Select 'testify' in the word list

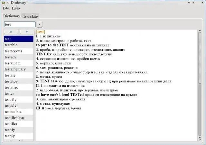pos(19,130)
